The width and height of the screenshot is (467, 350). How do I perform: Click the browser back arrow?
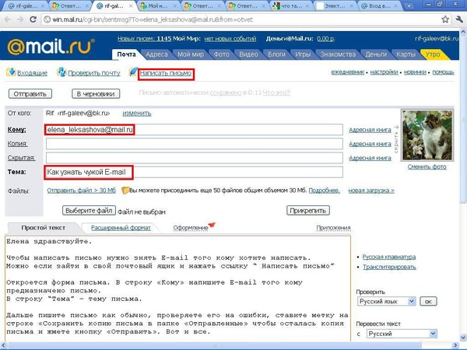click(8, 19)
